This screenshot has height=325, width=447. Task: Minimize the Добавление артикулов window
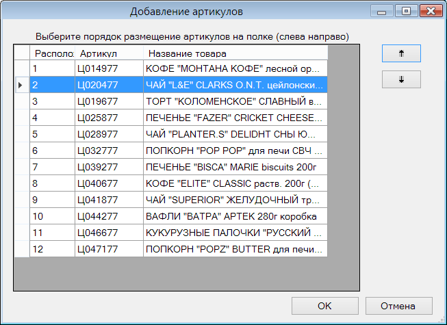[382, 11]
